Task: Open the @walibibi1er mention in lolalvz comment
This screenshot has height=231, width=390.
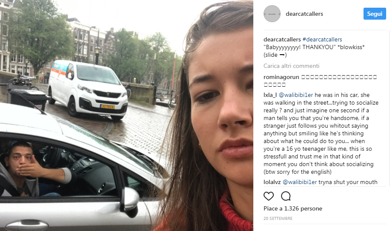Action: coord(300,182)
